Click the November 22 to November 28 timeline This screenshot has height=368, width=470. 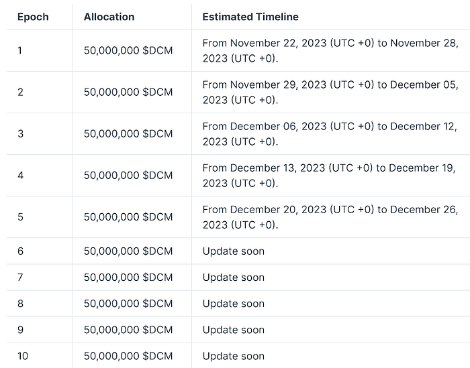pos(329,50)
